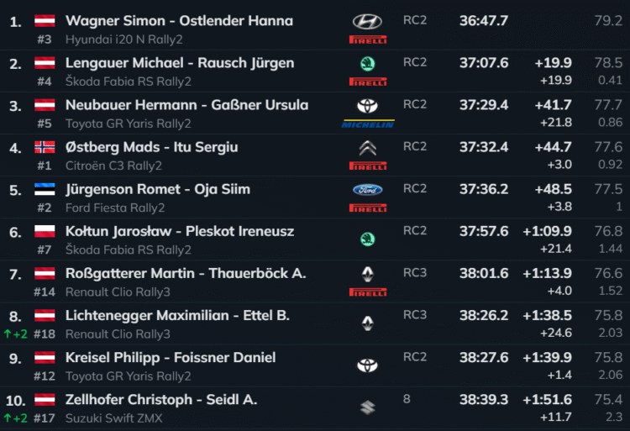Image resolution: width=630 pixels, height=431 pixels.
Task: Click the Michelin tyre logo
Action: pyautogui.click(x=368, y=124)
